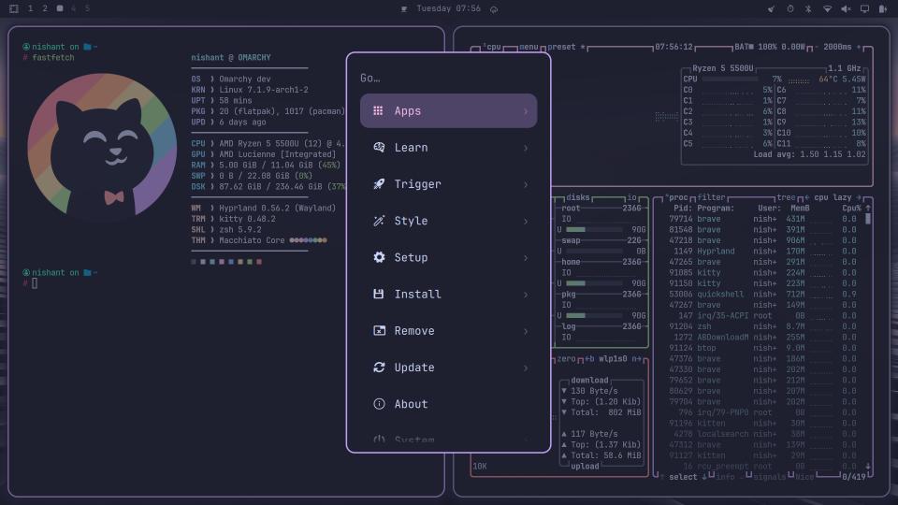Click the Tuesday 07:56 clock text
898x505 pixels.
(448, 8)
